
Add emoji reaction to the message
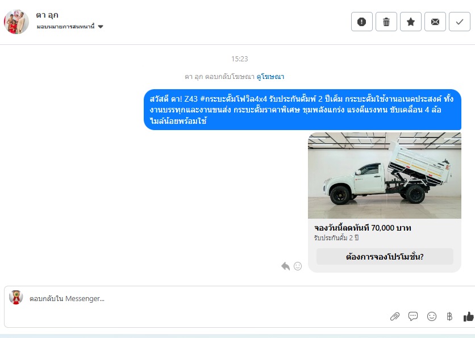tap(298, 266)
